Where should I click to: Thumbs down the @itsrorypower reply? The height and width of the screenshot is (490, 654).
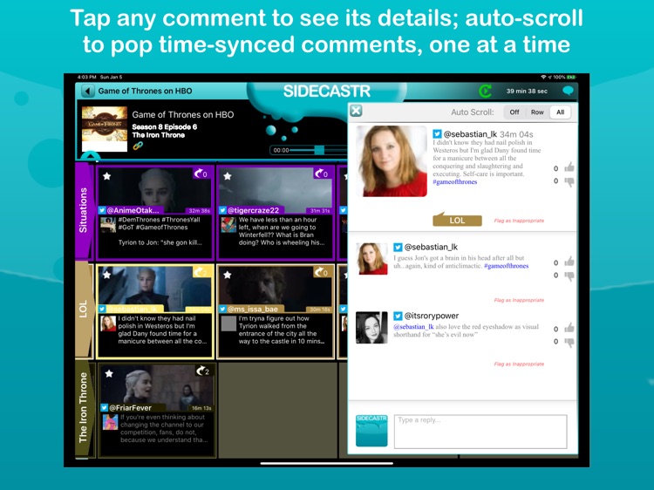pos(569,343)
